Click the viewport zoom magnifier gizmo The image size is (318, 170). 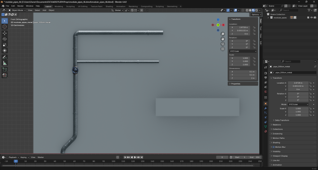point(223,34)
